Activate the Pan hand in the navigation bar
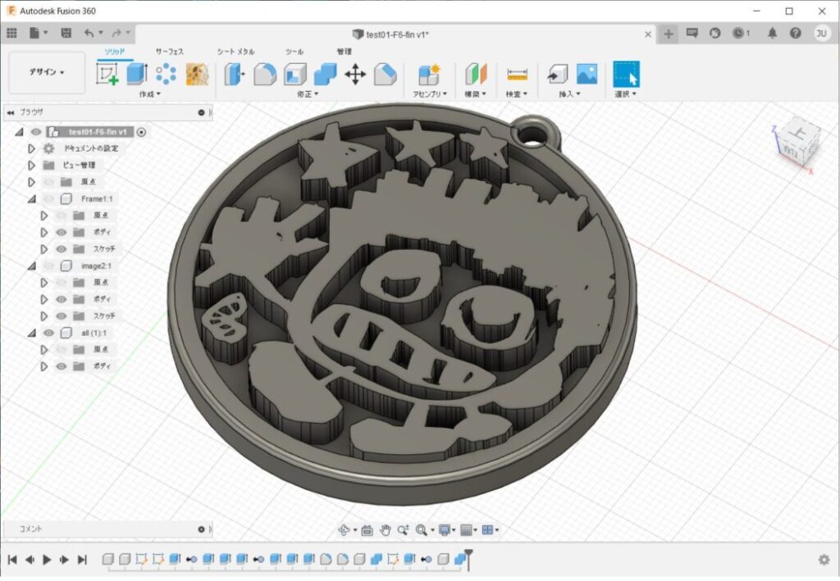 click(386, 529)
